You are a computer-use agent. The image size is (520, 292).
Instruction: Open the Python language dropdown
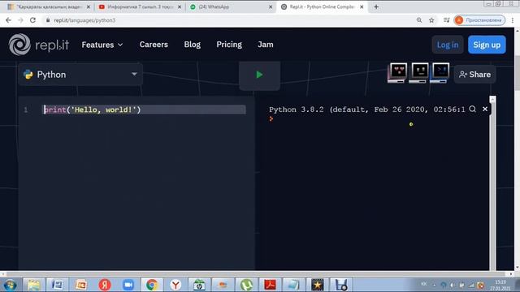click(80, 75)
